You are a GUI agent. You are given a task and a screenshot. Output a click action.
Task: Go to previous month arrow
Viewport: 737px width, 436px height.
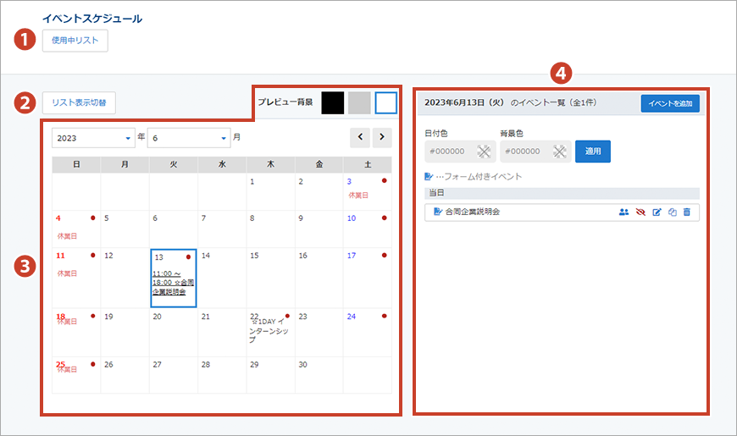point(360,137)
